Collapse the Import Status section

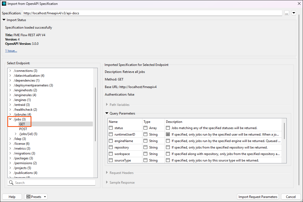pyautogui.click(x=4, y=20)
